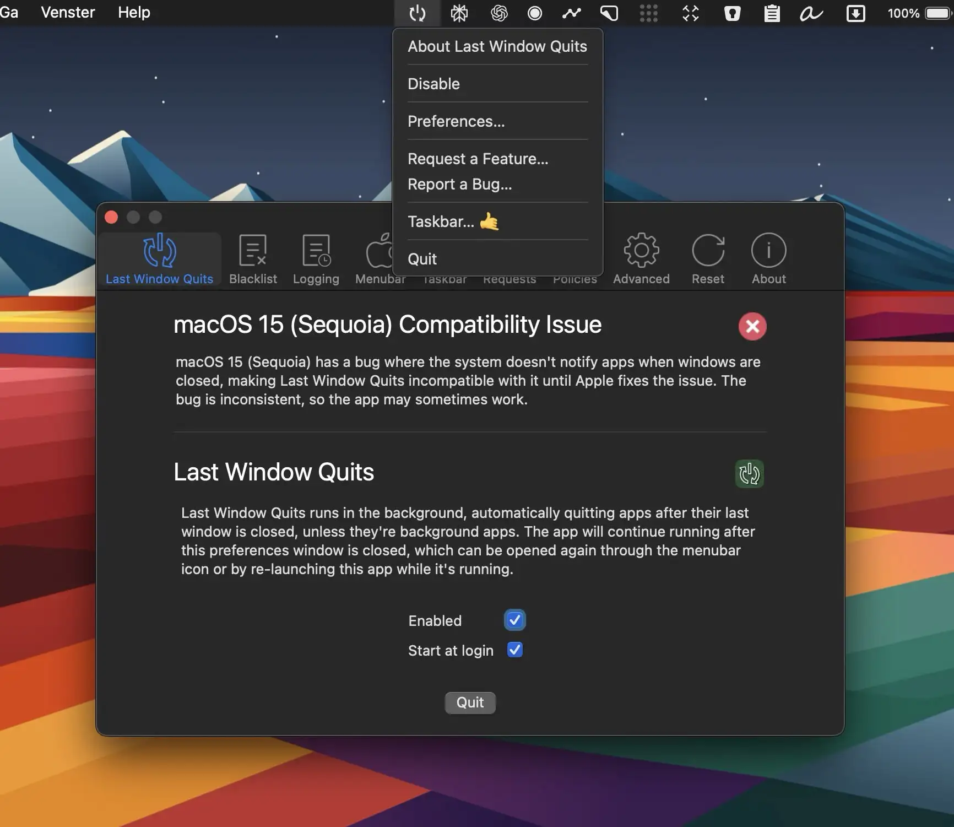Dismiss the Sequoia compatibility warning with red X
This screenshot has height=827, width=954.
pos(752,326)
